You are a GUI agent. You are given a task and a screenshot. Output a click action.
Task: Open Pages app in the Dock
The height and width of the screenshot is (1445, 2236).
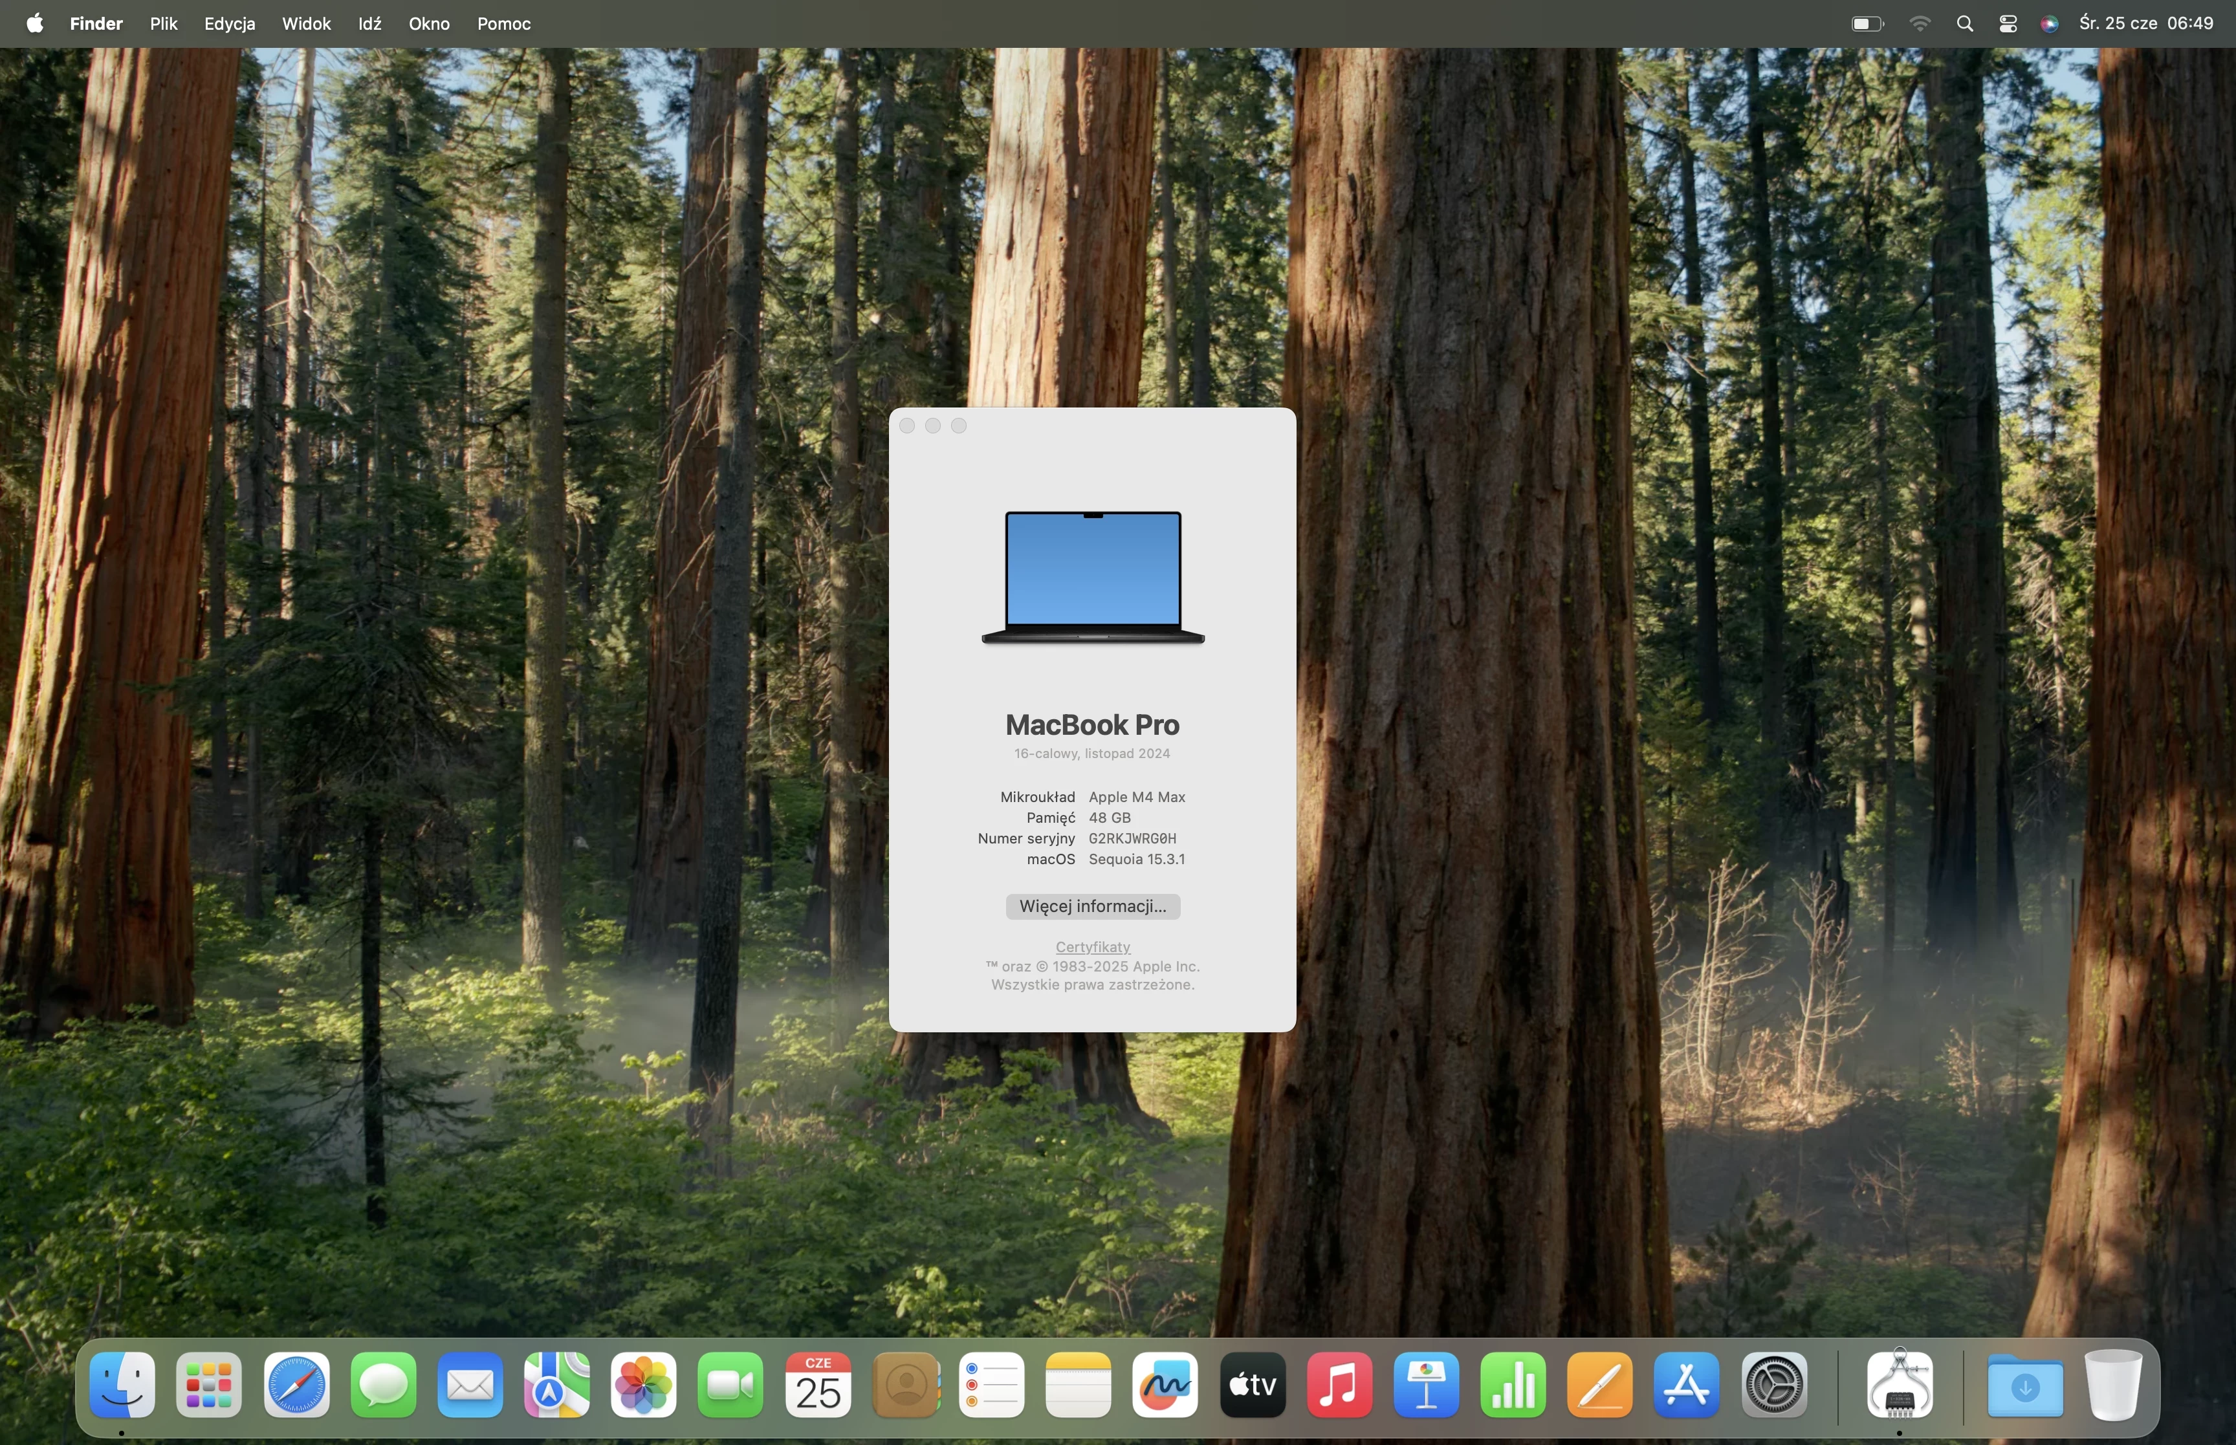click(1601, 1385)
